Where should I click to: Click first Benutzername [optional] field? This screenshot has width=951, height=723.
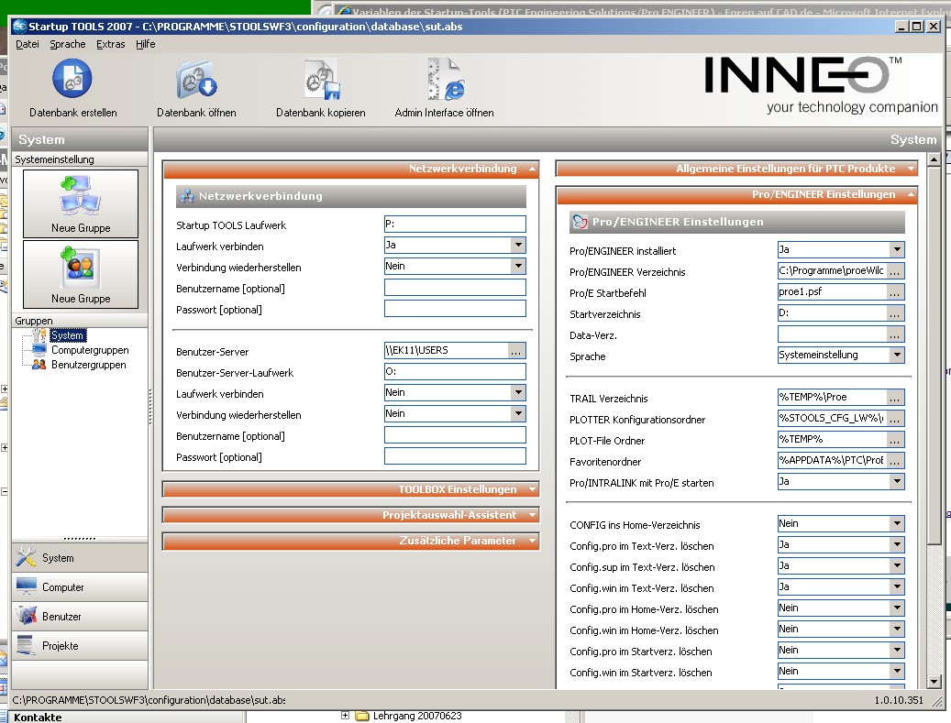(455, 287)
